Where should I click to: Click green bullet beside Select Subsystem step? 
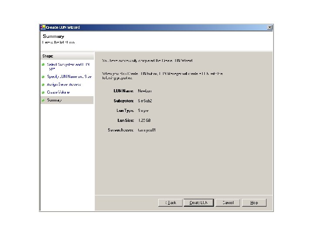point(43,64)
